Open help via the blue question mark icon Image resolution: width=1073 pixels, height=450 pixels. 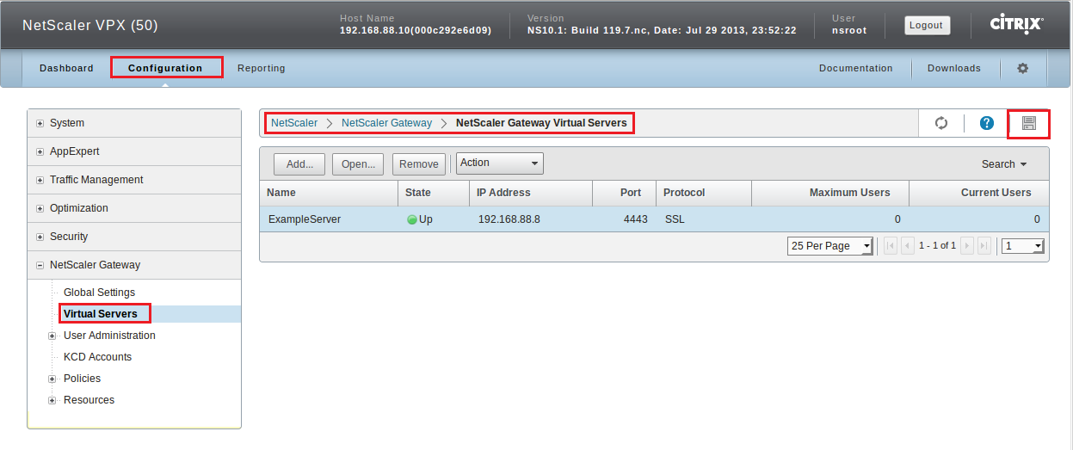pyautogui.click(x=987, y=124)
